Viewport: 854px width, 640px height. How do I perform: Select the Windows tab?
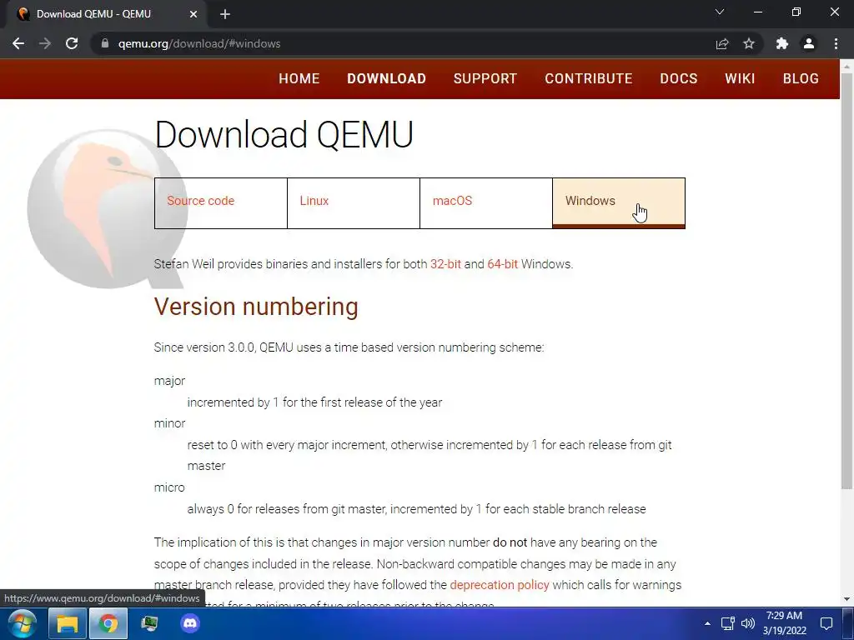(619, 203)
